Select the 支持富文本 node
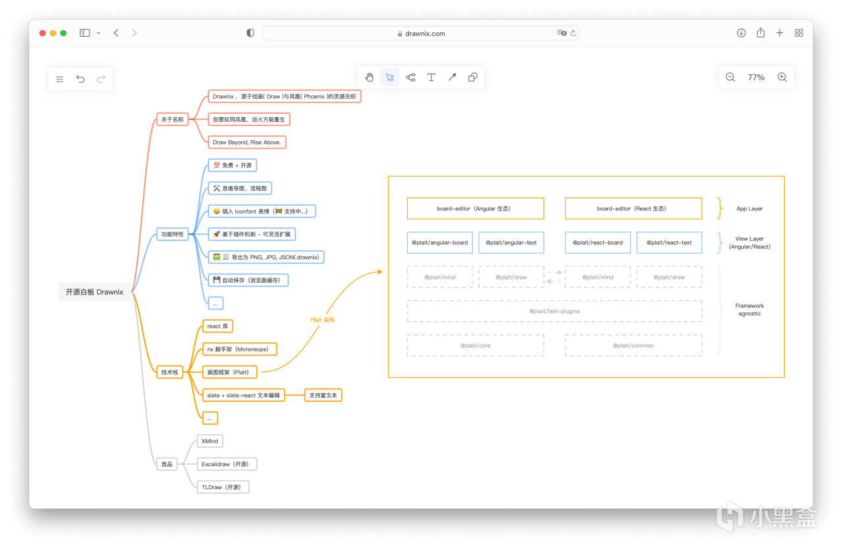The height and width of the screenshot is (547, 842). (x=324, y=395)
